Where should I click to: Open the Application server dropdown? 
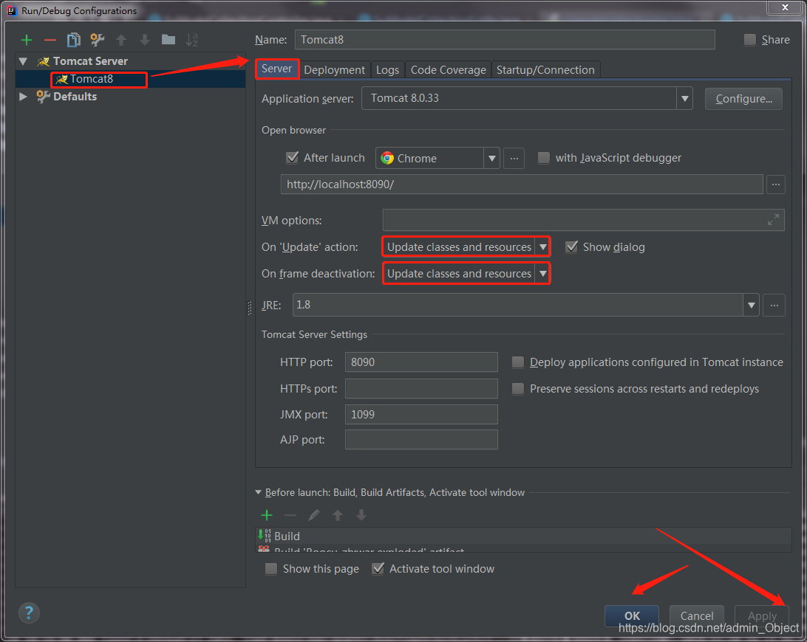684,98
